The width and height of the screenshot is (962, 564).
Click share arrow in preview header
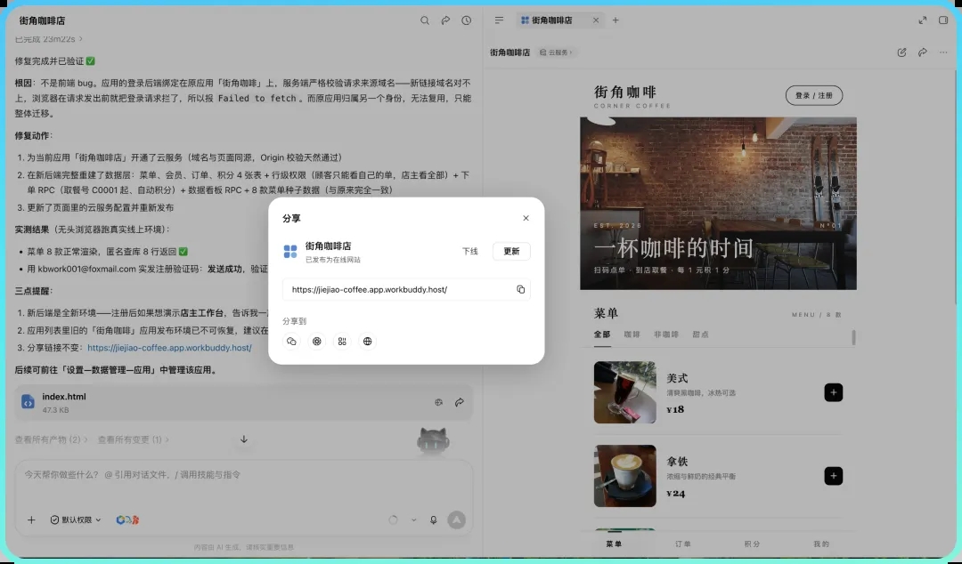(x=922, y=52)
